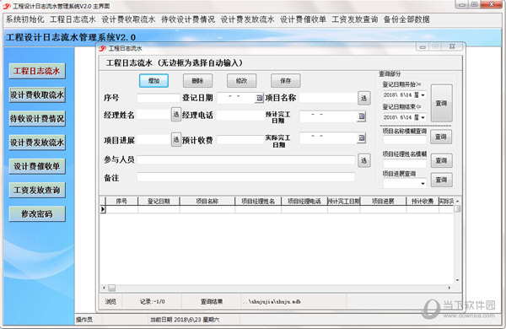
Task: Open the 设计费收取流水 menu item
Action: [x=128, y=19]
